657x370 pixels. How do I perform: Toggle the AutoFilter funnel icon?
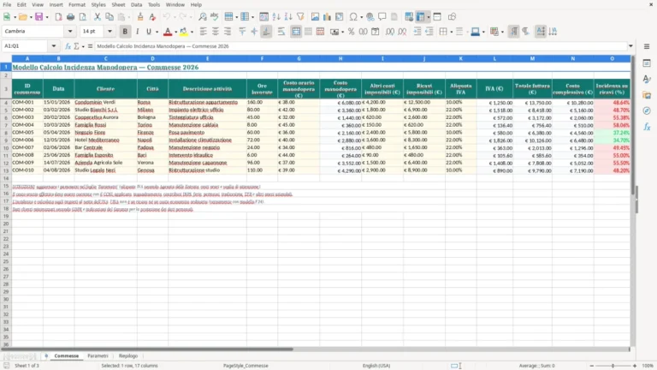[x=300, y=17]
